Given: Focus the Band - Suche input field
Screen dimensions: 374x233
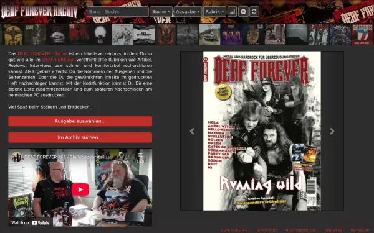Looking at the screenshot, I should click(118, 12).
